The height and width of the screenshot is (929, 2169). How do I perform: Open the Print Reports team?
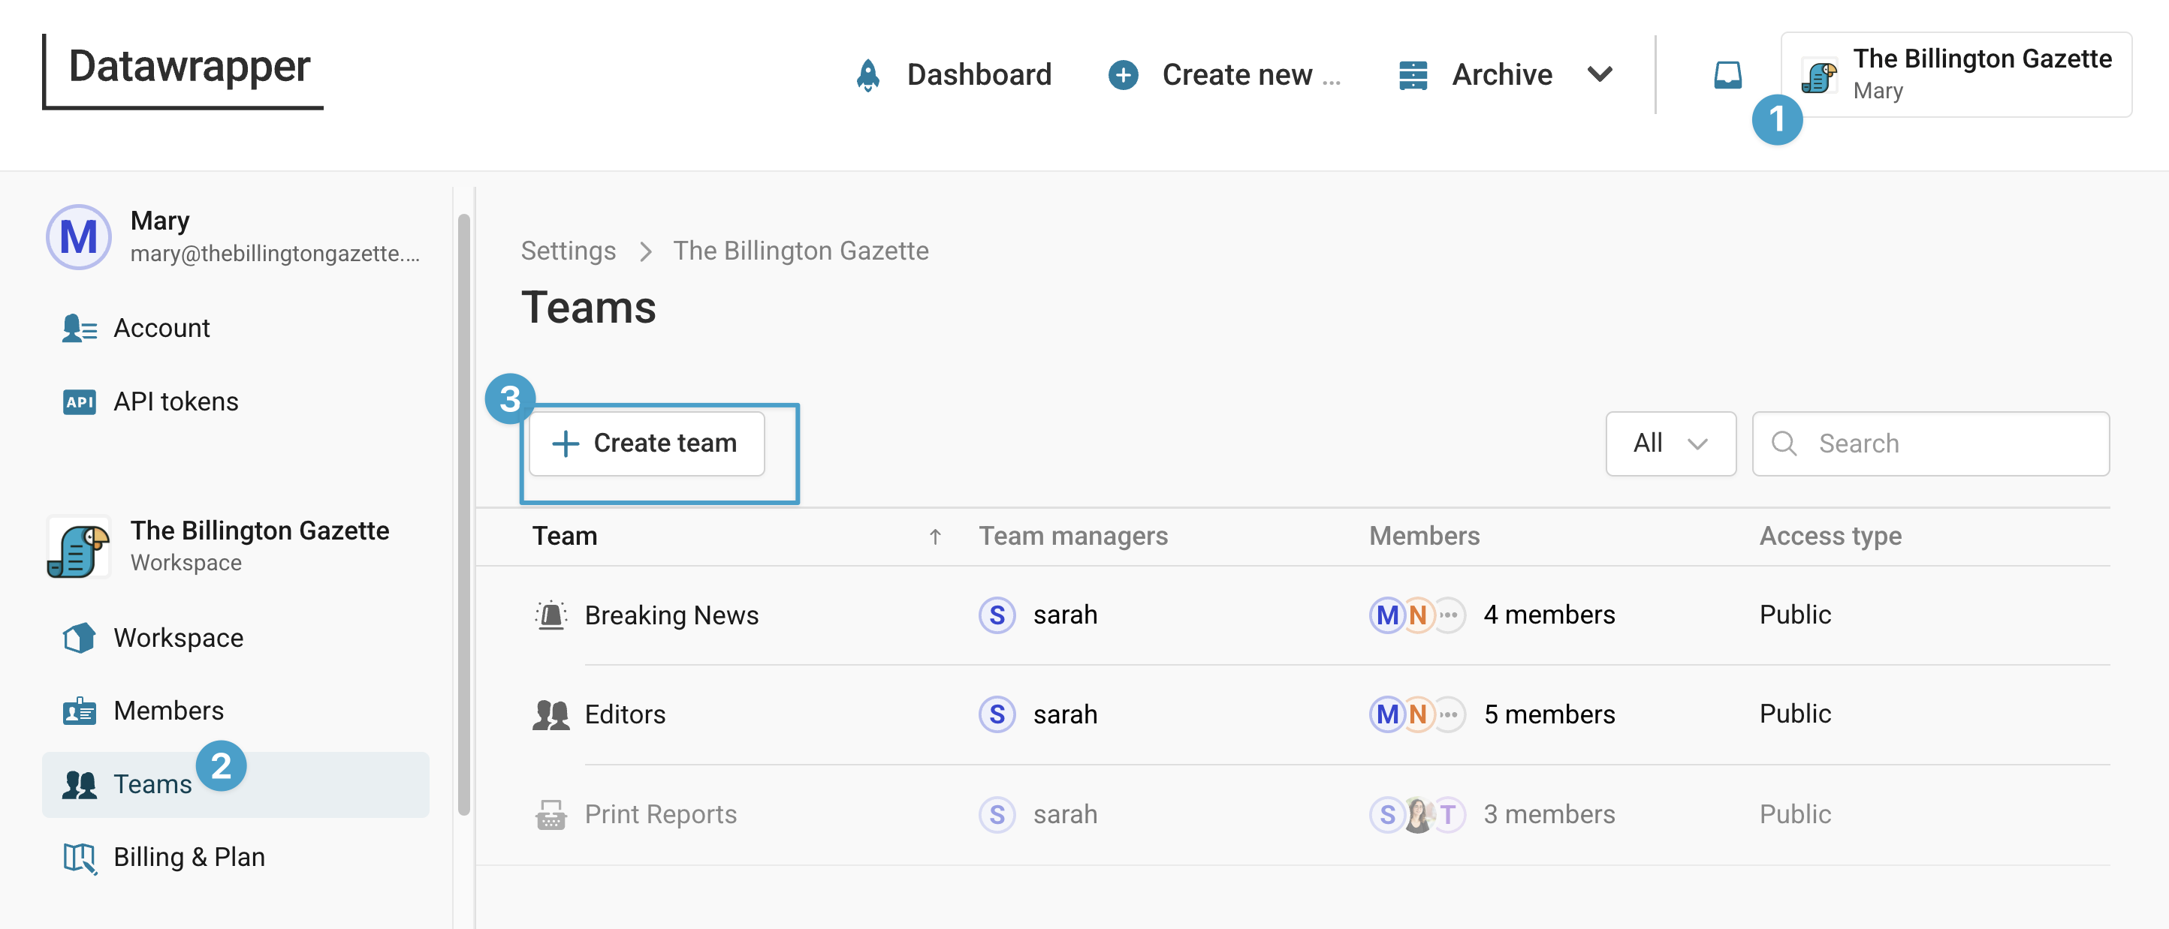(x=661, y=814)
